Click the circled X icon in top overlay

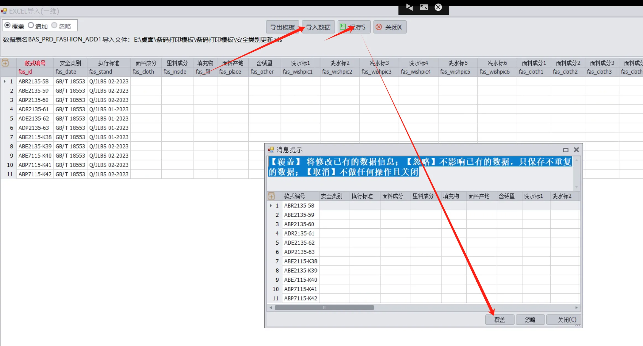(x=438, y=7)
